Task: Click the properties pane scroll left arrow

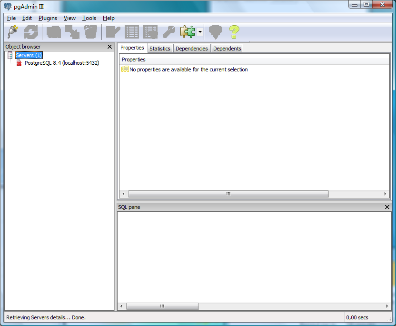Action: tap(123, 194)
